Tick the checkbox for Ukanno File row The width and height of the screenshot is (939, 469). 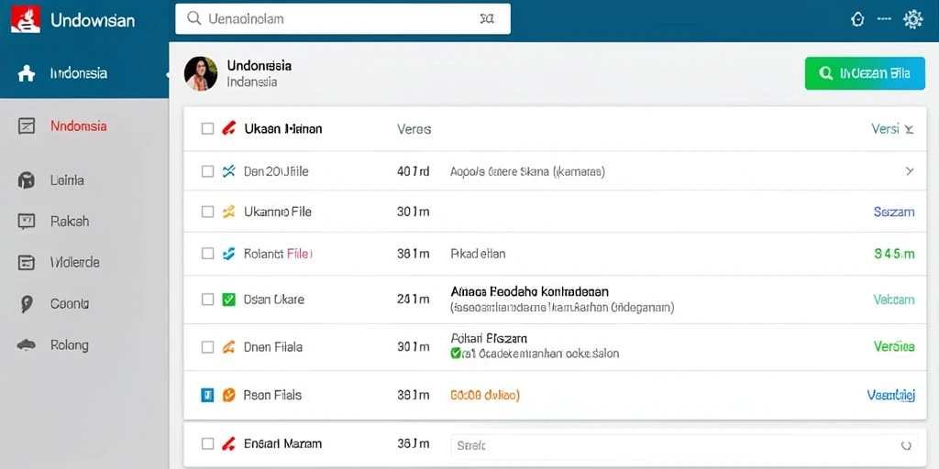[x=207, y=212]
